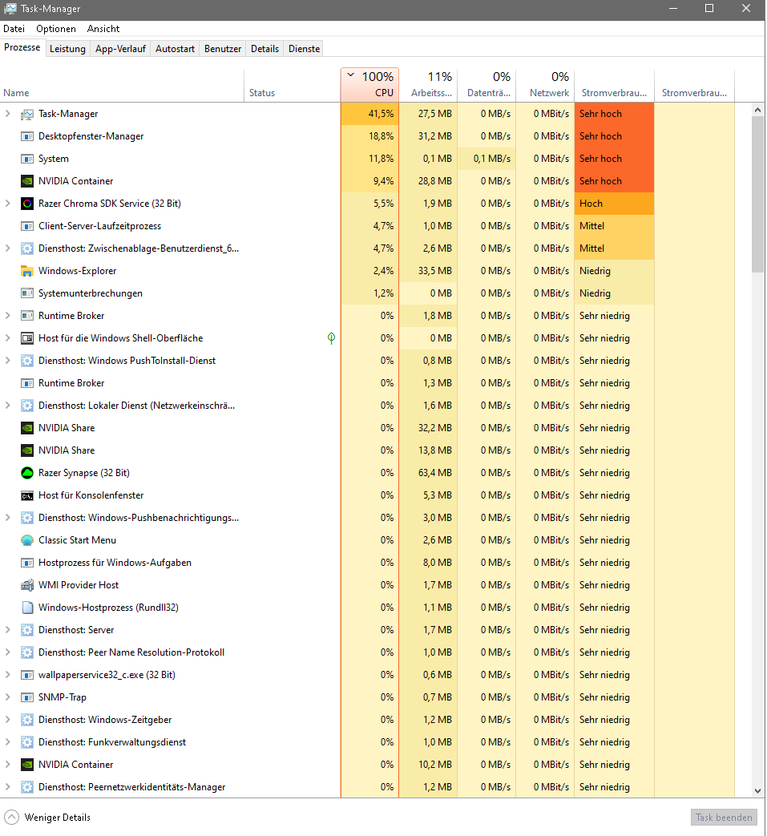Select the 0,1 MB/s Datenträger cell
This screenshot has width=767, height=836.
tap(487, 159)
